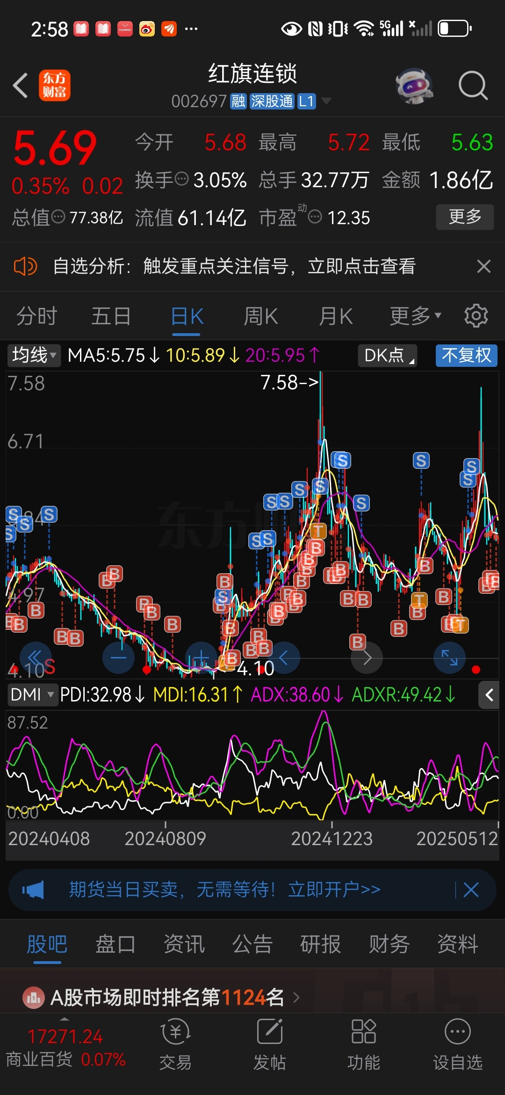Viewport: 505px width, 1095px height.
Task: Tap the 市盈 info icon
Action: pyautogui.click(x=315, y=216)
